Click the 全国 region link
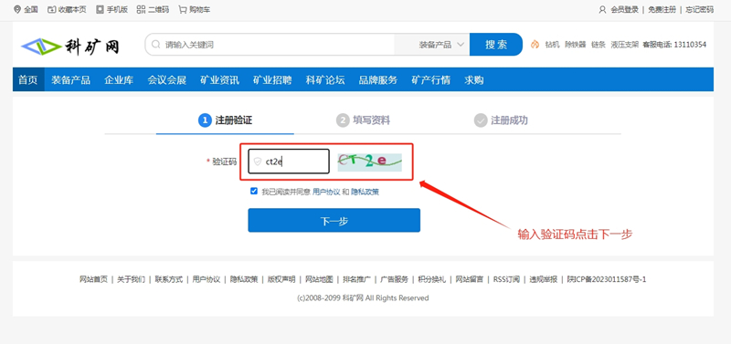 pyautogui.click(x=31, y=9)
